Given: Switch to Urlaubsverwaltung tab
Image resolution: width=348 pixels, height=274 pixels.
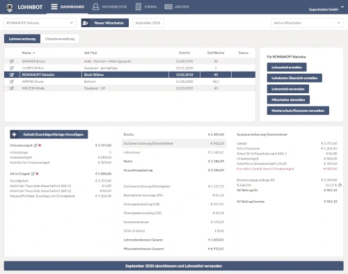Looking at the screenshot, I should pyautogui.click(x=60, y=39).
